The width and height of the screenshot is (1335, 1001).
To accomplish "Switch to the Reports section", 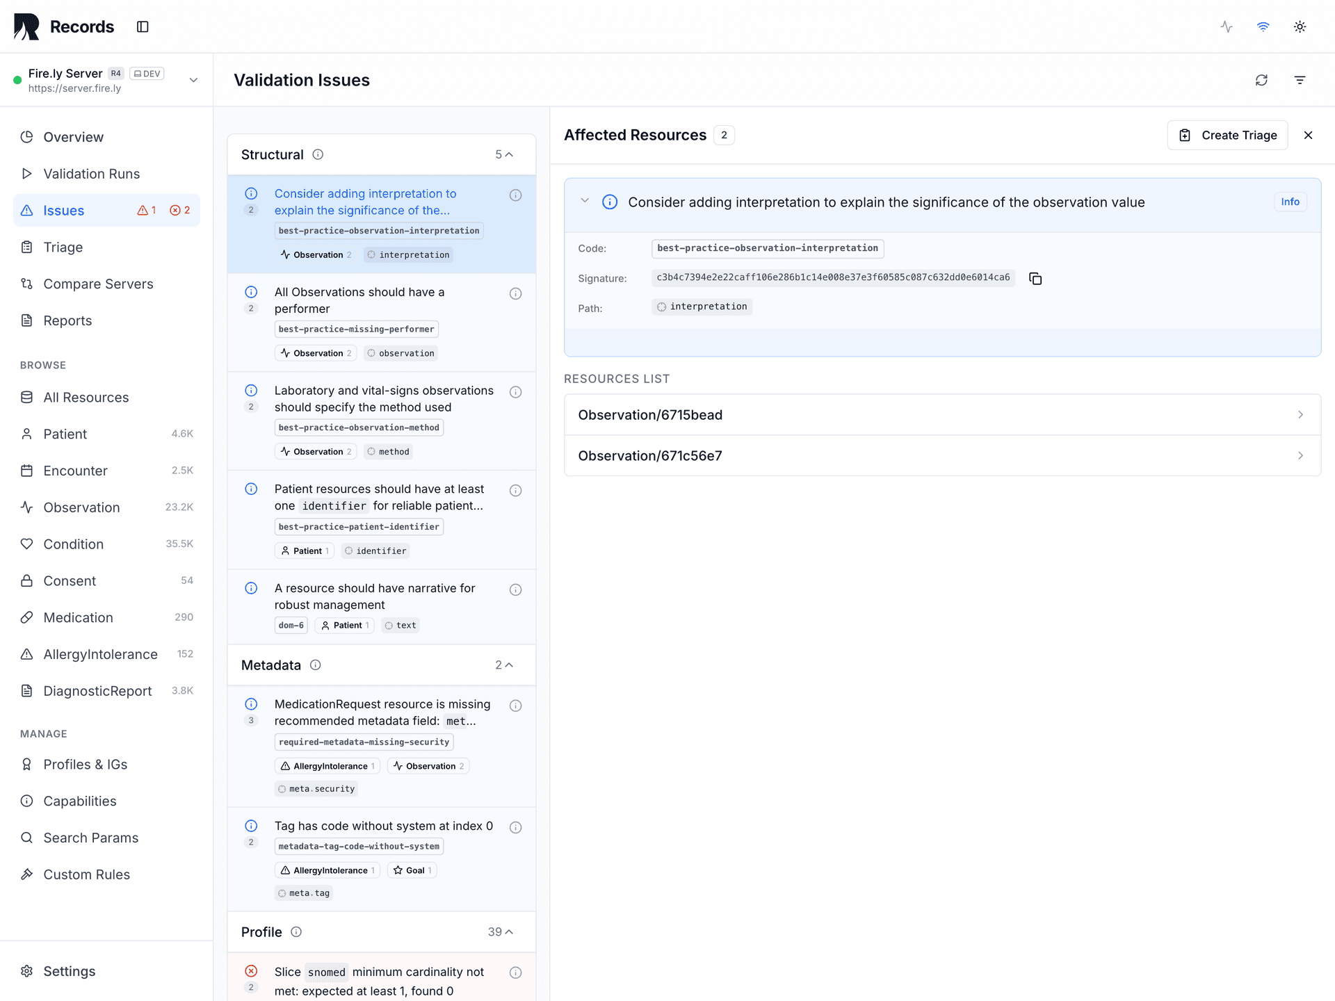I will pyautogui.click(x=67, y=320).
